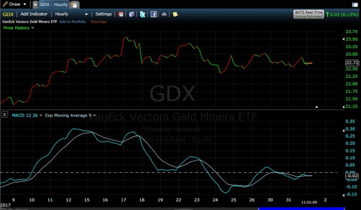Select the Draw pencil tool icon
Screen dimensions: 361x210
pyautogui.click(x=5, y=4)
